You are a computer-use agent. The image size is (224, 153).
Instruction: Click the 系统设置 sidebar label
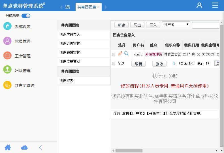click(x=23, y=27)
